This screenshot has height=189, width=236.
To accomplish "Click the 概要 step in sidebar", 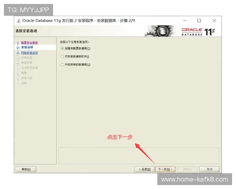I will [x=24, y=73].
